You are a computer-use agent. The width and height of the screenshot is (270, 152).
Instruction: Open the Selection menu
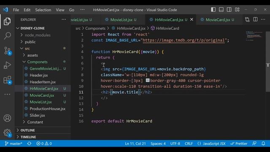[x=43, y=10]
